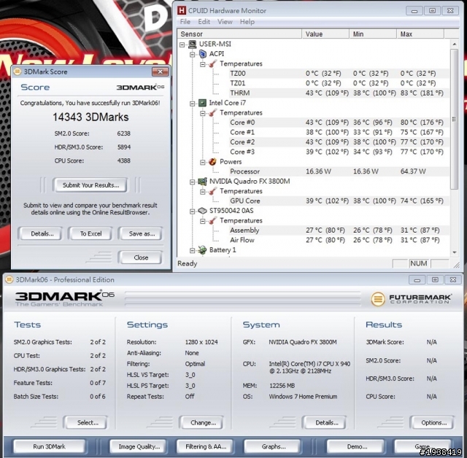This screenshot has width=467, height=458.
Task: Collapse the ACPI tree node
Action: 193,55
